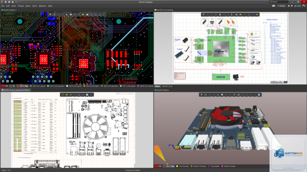
Task: Select the Interactive Routing tool in PCB toolbar
Action: 75,15
